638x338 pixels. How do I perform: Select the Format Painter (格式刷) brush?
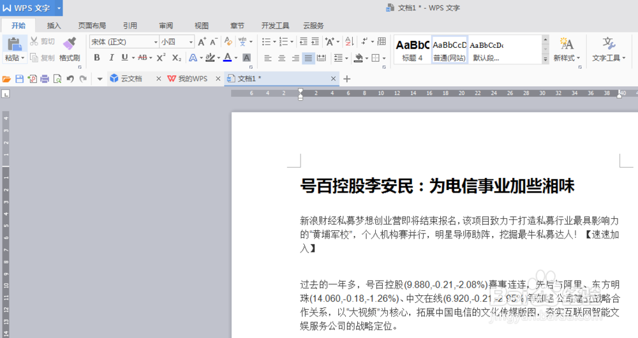69,43
